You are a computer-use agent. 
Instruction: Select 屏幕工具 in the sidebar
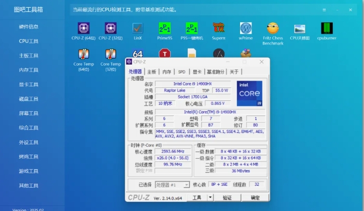[x=29, y=113]
